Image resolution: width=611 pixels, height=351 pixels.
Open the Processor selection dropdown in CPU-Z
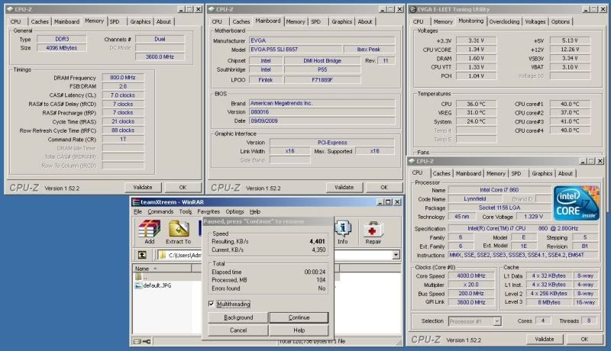tap(497, 321)
